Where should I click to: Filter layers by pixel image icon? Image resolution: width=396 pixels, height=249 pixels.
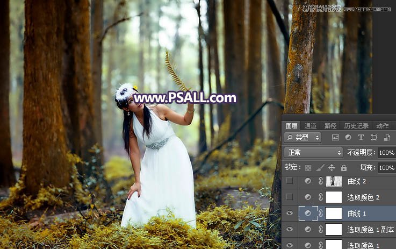tap(335, 138)
